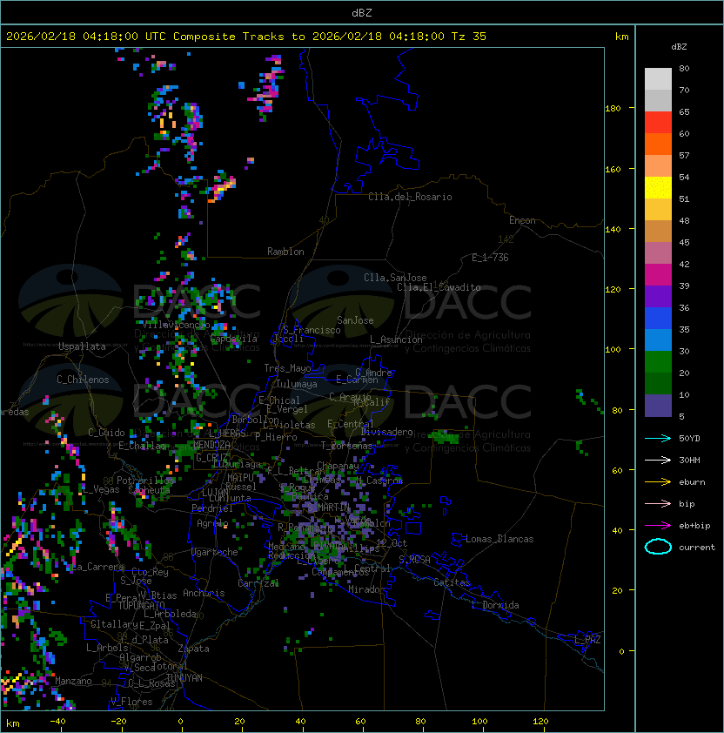The width and height of the screenshot is (724, 733).
Task: Click the Potrerillos place label
Action: 145,481
